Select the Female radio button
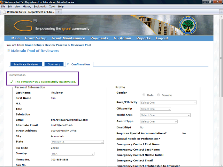The width and height of the screenshot is (223, 167). pos(159,95)
